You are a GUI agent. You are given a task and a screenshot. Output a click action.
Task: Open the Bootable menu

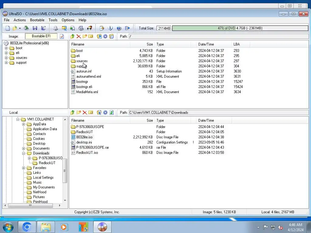(37, 20)
